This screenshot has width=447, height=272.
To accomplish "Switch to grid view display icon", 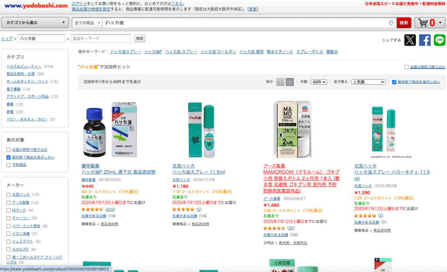I will [x=290, y=82].
